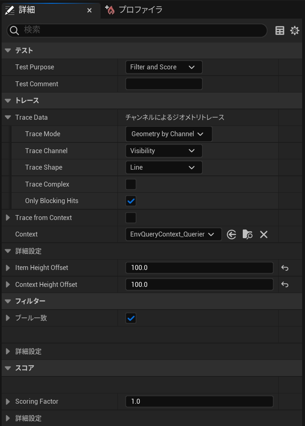Select the 詳細 tab
Screen dimensions: 305x426
(x=27, y=10)
